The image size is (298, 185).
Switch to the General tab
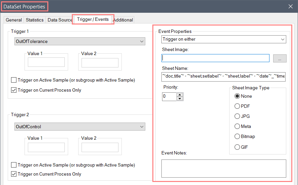[x=14, y=20]
